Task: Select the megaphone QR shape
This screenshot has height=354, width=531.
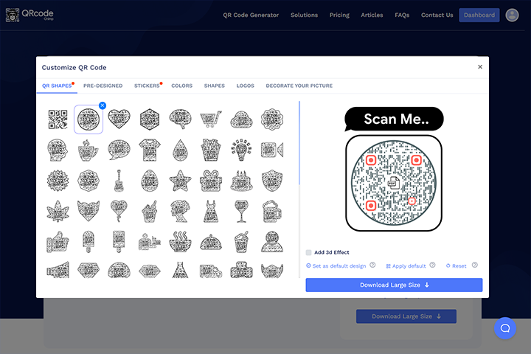Action: click(58, 270)
